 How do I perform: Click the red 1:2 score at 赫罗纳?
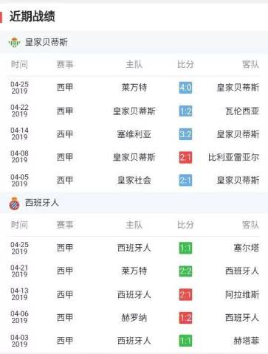pos(185,318)
